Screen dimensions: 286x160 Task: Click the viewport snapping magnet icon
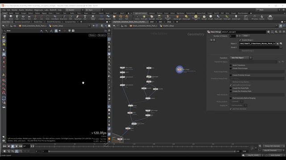4,93
